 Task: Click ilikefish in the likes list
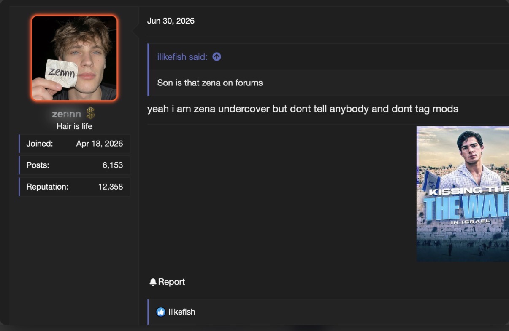[x=181, y=312]
